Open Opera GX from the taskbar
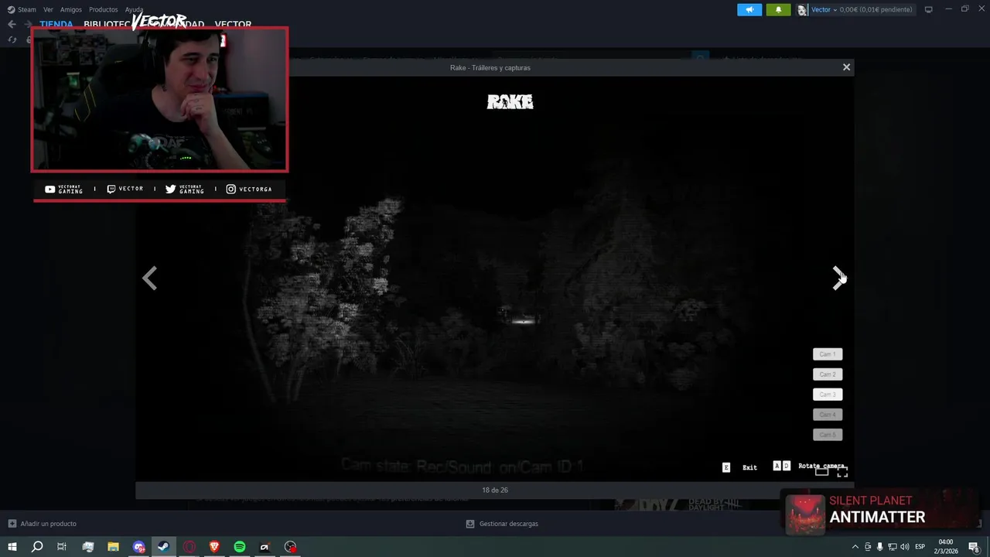 (189, 547)
